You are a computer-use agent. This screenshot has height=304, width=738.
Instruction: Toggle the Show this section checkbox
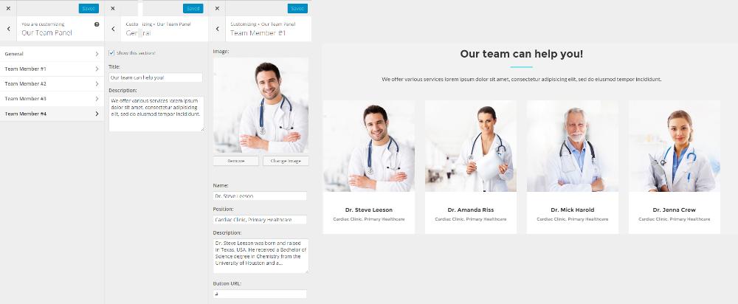click(x=111, y=53)
